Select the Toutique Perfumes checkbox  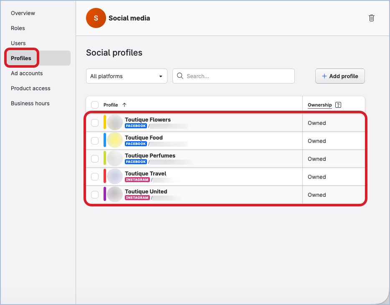click(x=95, y=159)
